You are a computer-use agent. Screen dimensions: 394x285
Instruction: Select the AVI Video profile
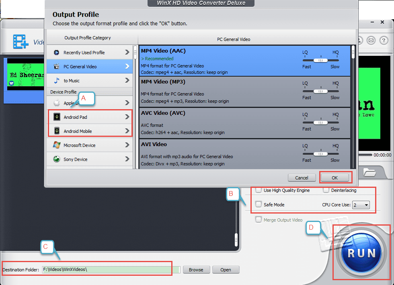point(244,154)
